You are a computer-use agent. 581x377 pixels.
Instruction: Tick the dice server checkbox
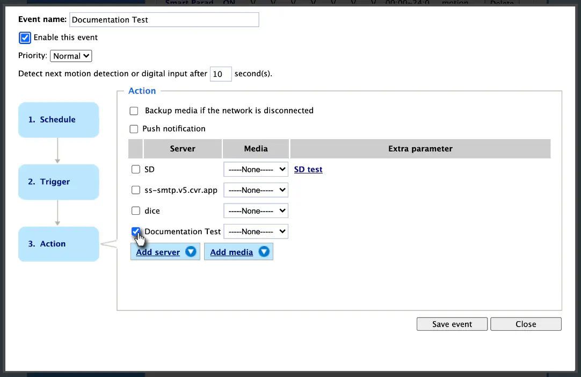click(136, 211)
